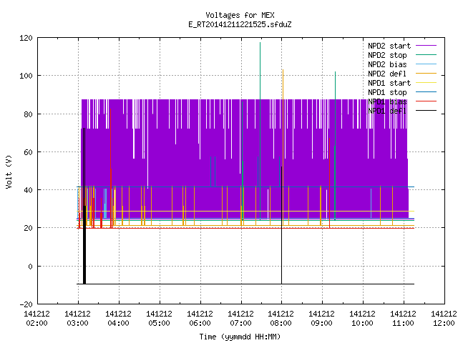458x343 pixels.
Task: Click the y-axis tick value 20
Action: point(28,228)
